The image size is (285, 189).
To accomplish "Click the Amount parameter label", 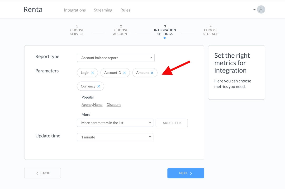I will [x=142, y=73].
